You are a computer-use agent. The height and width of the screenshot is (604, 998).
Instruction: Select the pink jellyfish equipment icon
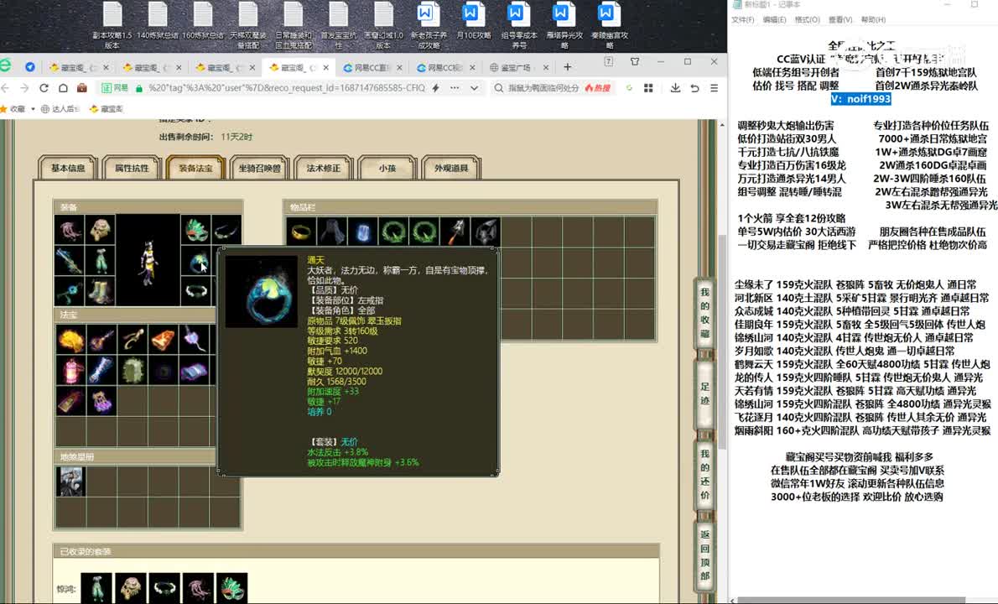click(x=70, y=230)
